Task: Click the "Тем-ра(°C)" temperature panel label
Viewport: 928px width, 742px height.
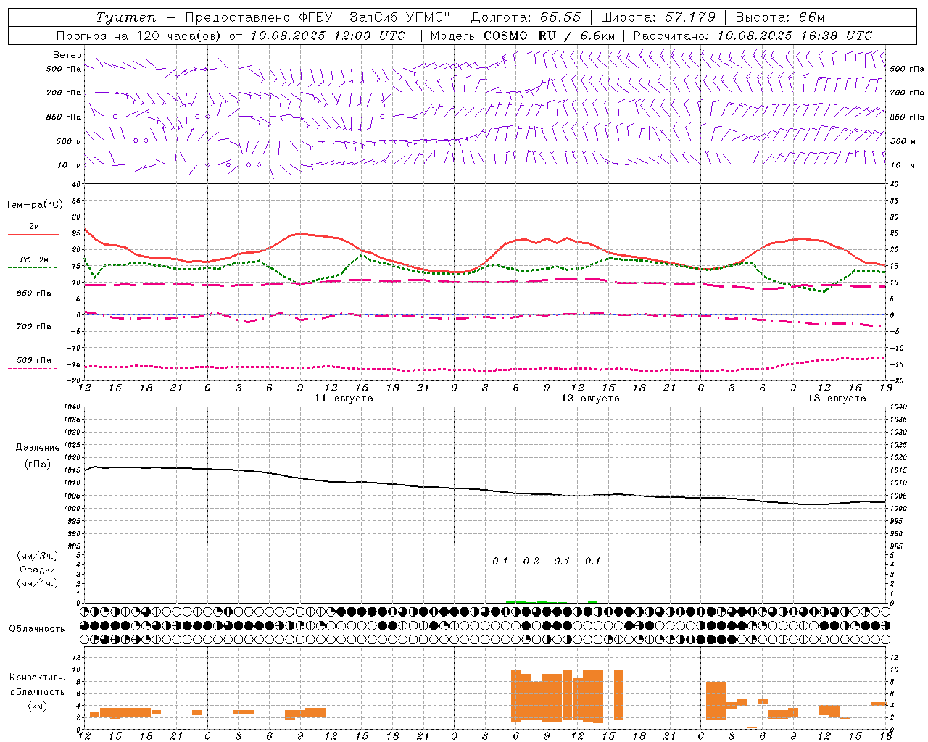Action: 34,205
